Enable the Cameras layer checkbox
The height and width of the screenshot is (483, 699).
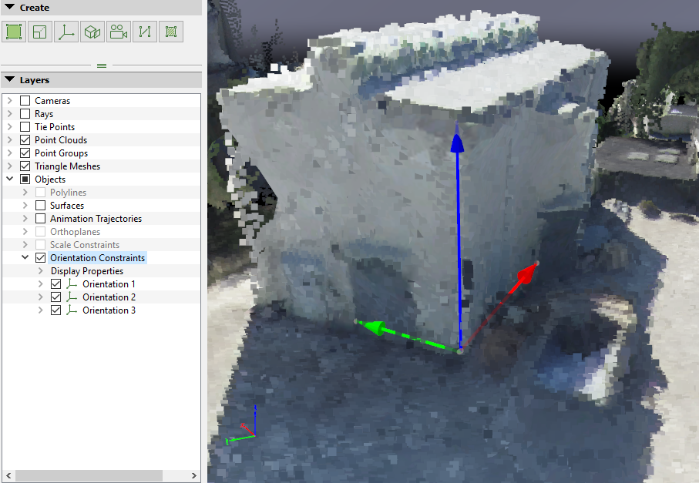25,101
